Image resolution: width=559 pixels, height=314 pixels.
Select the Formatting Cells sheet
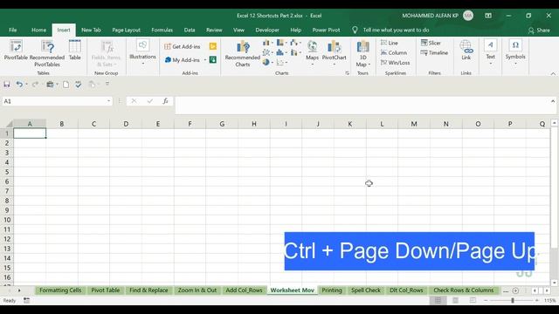click(60, 290)
